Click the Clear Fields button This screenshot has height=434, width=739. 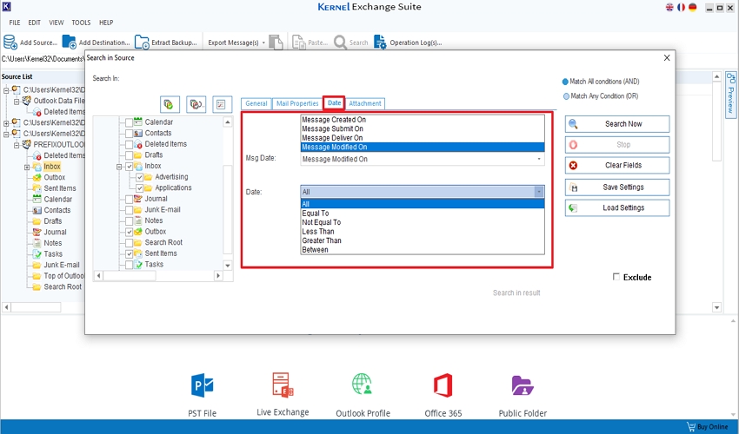pyautogui.click(x=617, y=165)
